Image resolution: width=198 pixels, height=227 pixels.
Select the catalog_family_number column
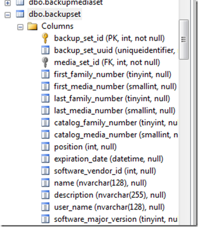click(x=116, y=123)
